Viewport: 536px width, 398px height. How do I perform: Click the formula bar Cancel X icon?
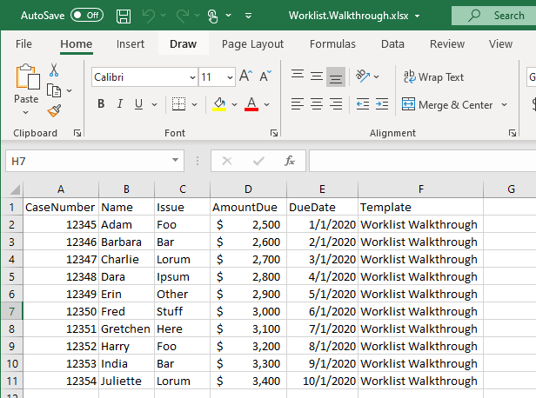tap(227, 161)
